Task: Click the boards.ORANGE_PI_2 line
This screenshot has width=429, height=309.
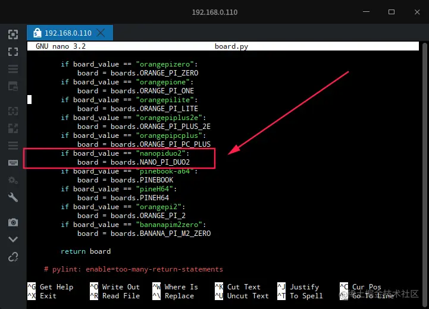Action: (131, 216)
